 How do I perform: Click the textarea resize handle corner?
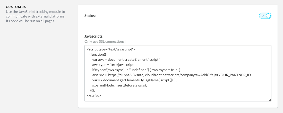tap(270, 100)
